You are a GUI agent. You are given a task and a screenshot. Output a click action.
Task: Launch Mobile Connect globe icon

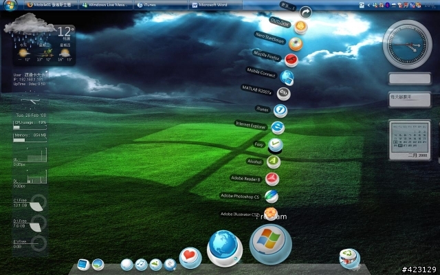pos(287,77)
